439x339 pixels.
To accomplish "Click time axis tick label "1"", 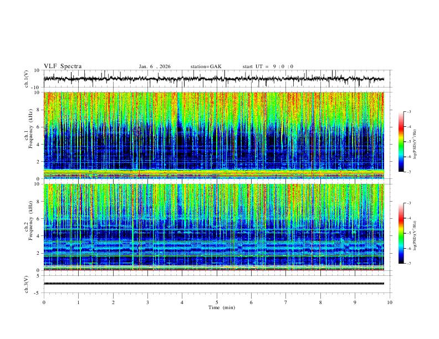I will [x=79, y=302].
